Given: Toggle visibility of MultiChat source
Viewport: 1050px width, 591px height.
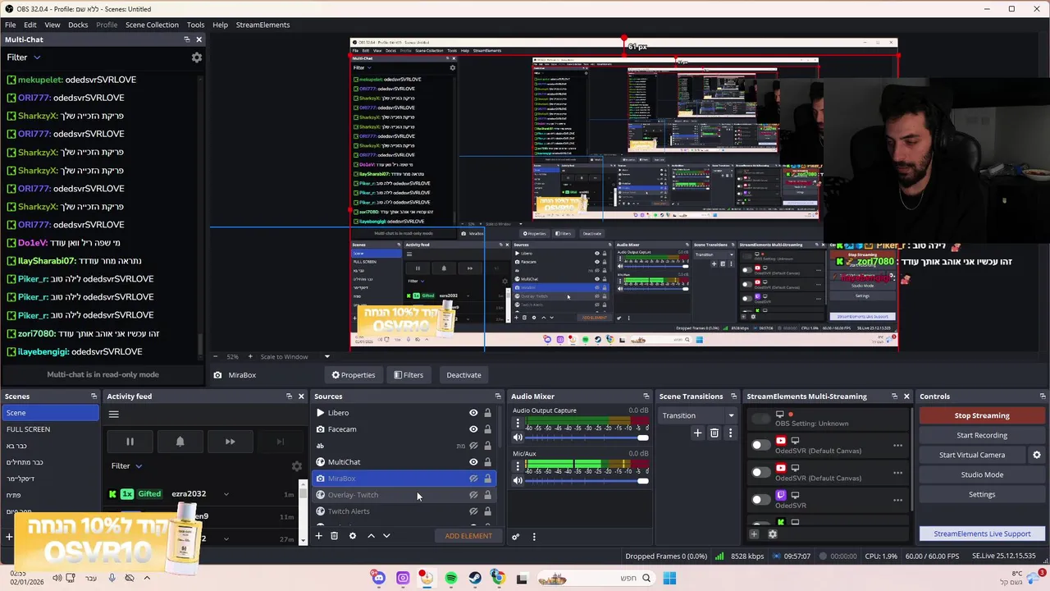Looking at the screenshot, I should point(473,462).
